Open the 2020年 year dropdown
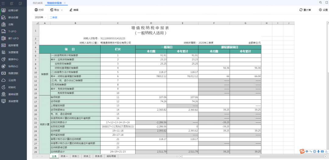Viewport: 329px width, 160px height. click(x=41, y=17)
